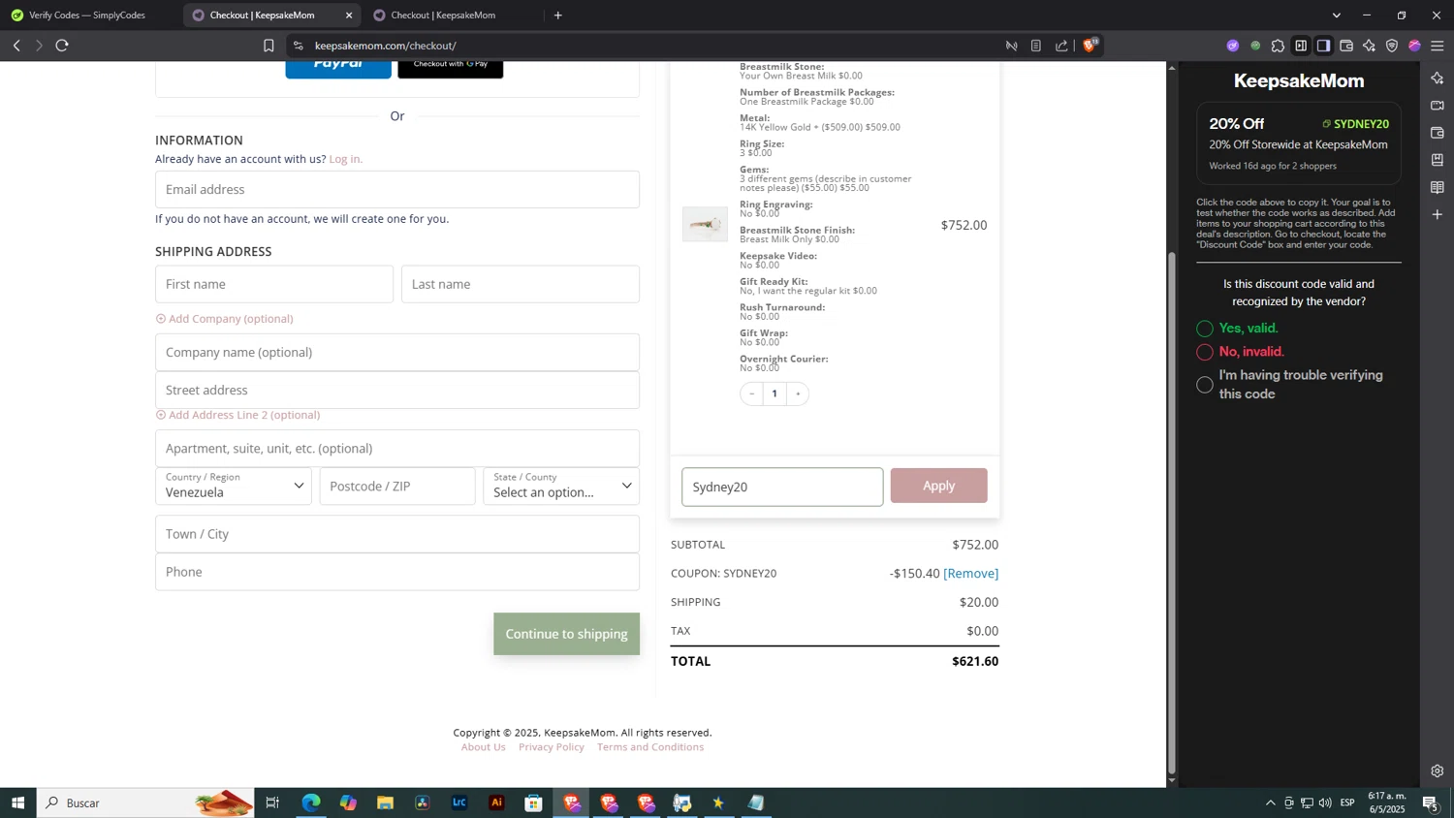This screenshot has width=1454, height=818.
Task: Open Leo AI from the toolbar
Action: [x=1369, y=46]
